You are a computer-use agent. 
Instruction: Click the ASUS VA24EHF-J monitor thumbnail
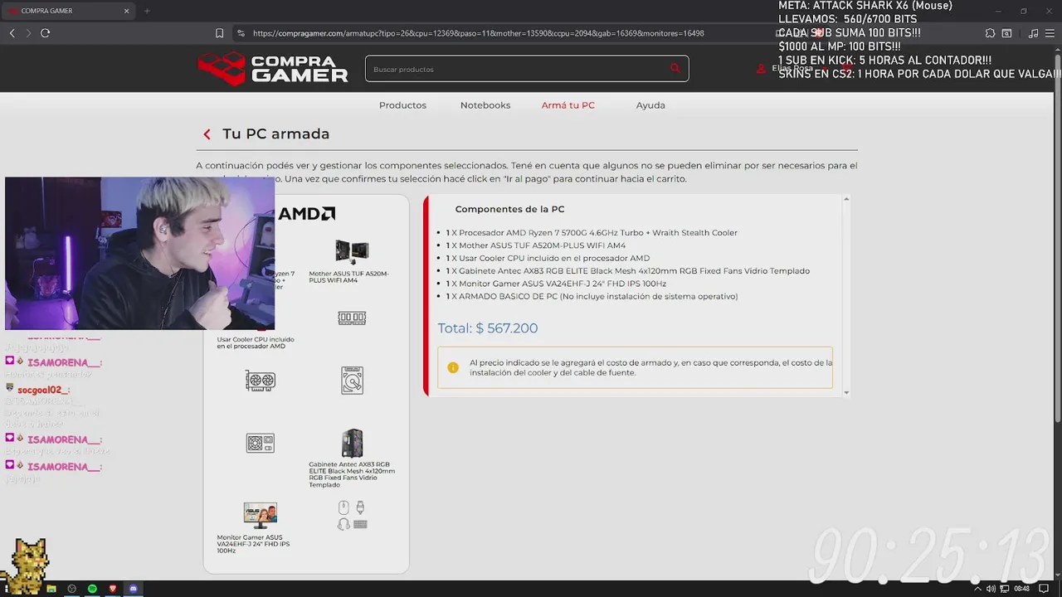261,515
